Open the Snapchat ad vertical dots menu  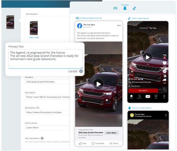click(x=166, y=115)
